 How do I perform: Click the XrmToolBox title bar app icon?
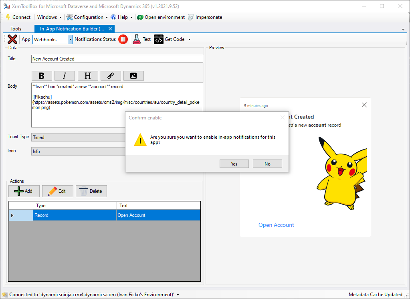6,6
